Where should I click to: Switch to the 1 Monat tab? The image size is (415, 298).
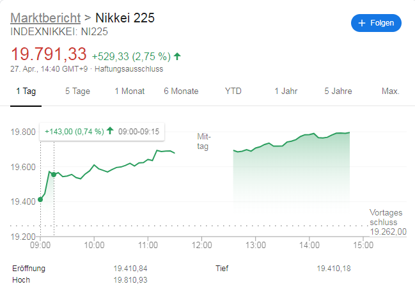pyautogui.click(x=130, y=91)
